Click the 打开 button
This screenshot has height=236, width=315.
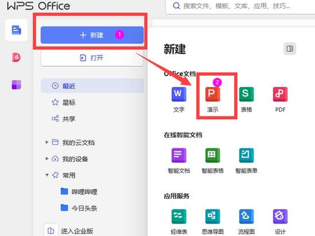click(x=92, y=58)
